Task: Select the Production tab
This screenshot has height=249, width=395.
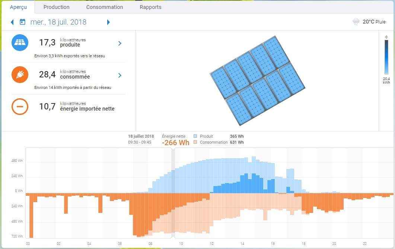Action: [56, 7]
